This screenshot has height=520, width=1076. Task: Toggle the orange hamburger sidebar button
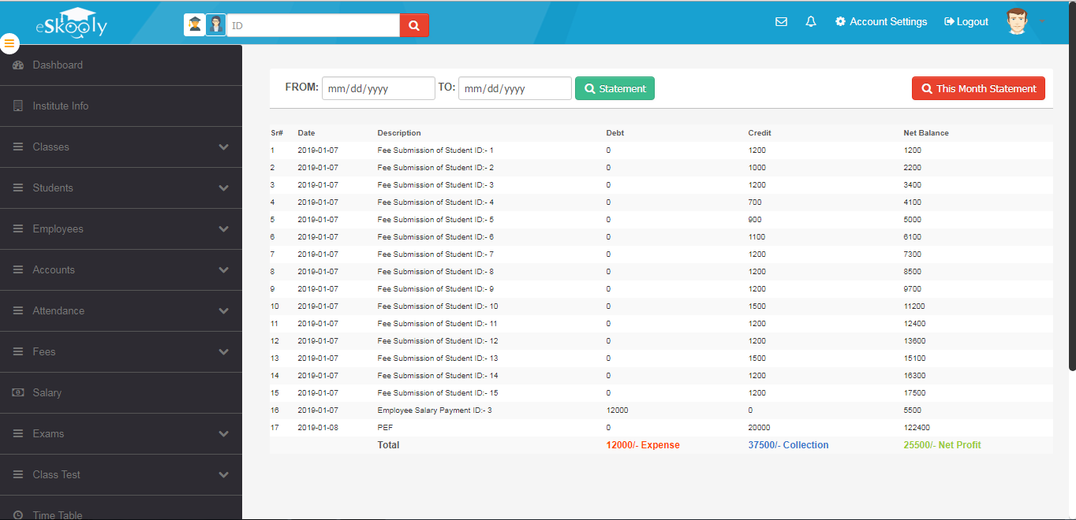[9, 43]
